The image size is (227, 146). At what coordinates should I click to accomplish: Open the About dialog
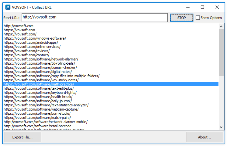pyautogui.click(x=205, y=137)
